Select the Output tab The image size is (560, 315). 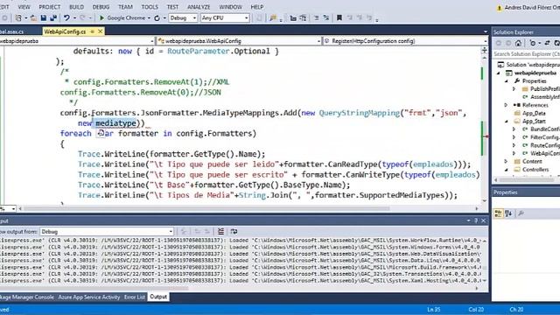tap(158, 297)
